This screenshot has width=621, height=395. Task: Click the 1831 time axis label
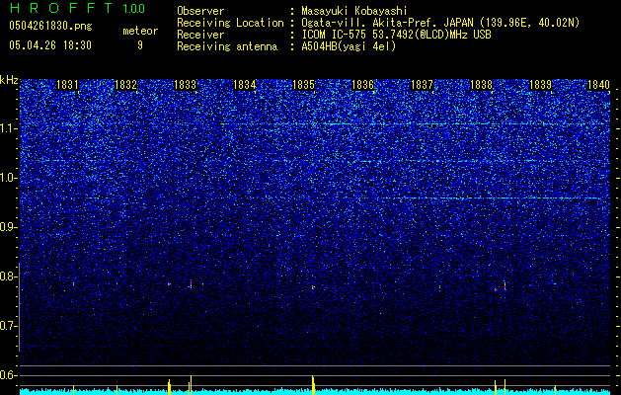[x=67, y=85]
